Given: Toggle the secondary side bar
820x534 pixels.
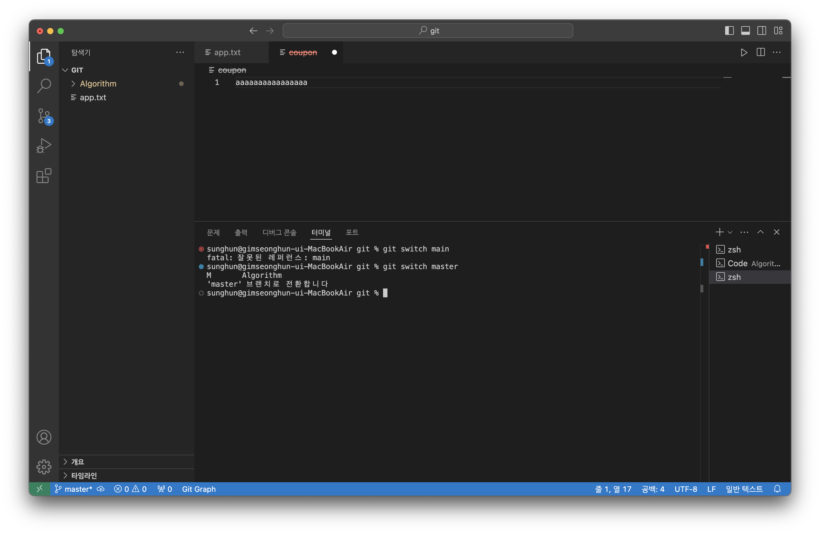Looking at the screenshot, I should click(761, 31).
